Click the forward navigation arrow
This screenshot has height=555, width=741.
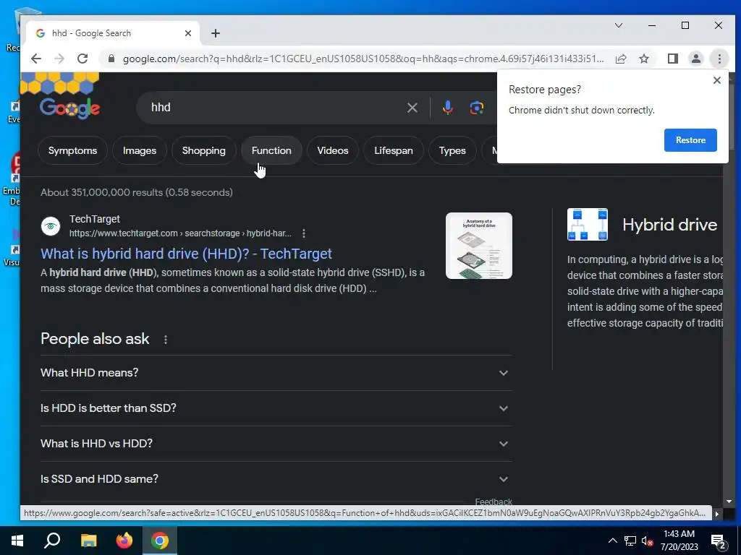pyautogui.click(x=59, y=59)
